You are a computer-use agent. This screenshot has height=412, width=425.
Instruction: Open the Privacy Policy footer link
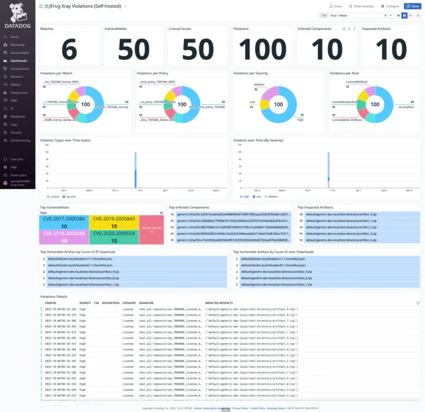click(240, 408)
